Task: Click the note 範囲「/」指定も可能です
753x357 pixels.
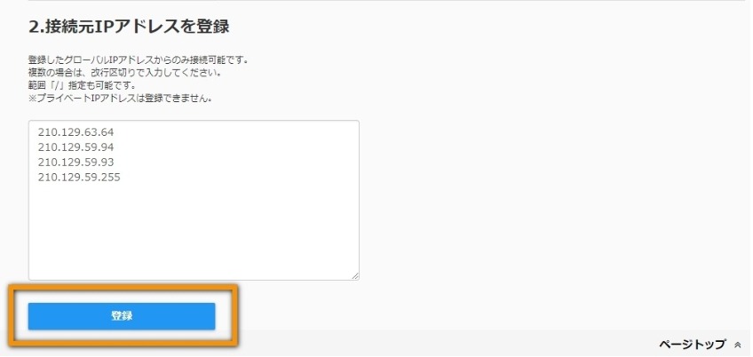Action: pos(83,86)
